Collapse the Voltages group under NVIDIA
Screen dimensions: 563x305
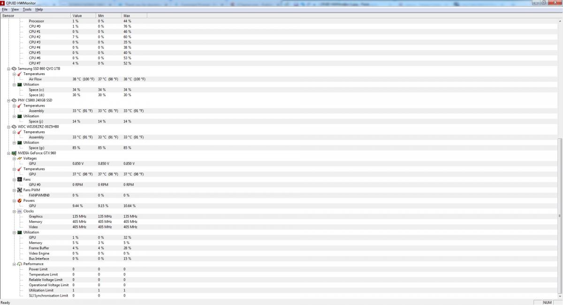click(14, 158)
